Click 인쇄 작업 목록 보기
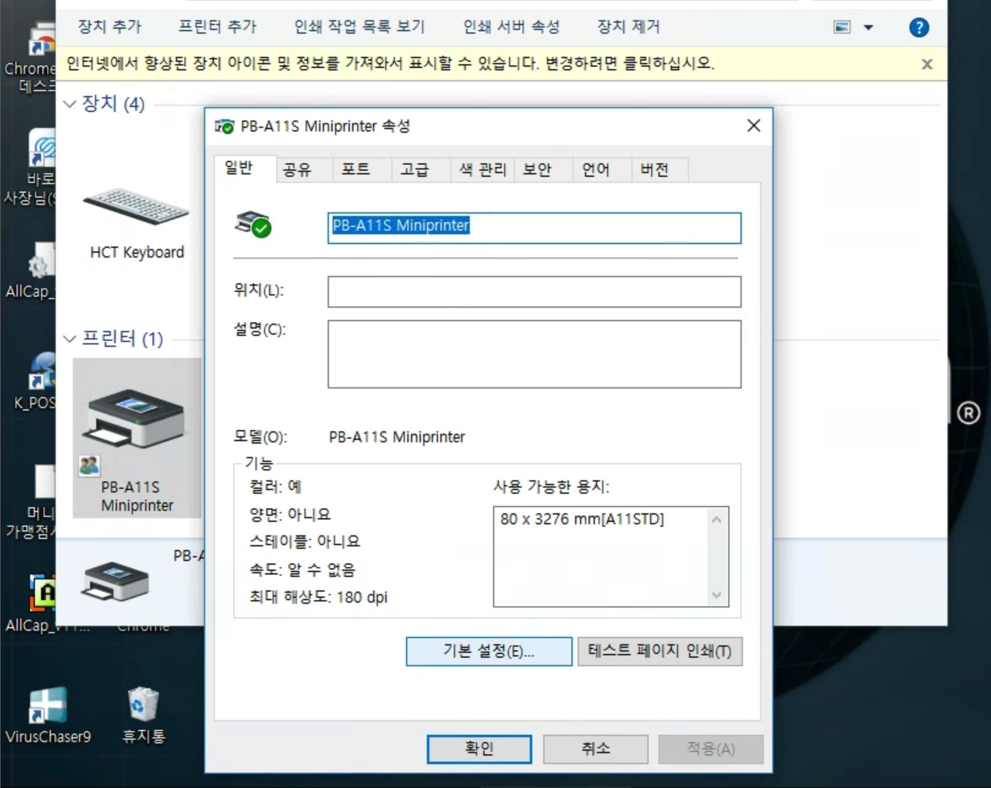The image size is (991, 788). pyautogui.click(x=359, y=27)
